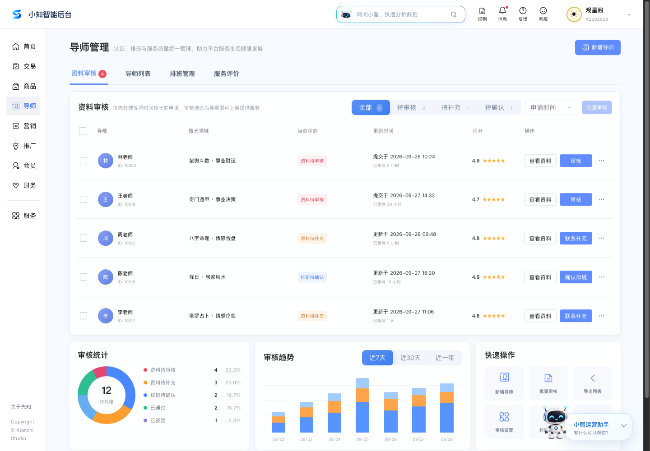This screenshot has height=451, width=650.
Task: Click 查看资料 for 林老师
Action: (540, 161)
